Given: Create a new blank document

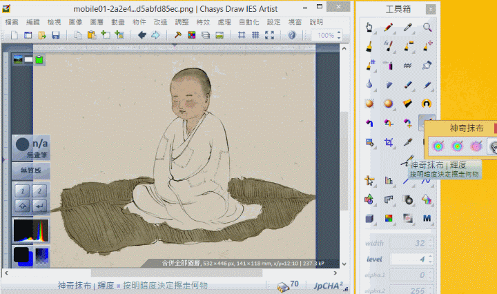Looking at the screenshot, I should coord(14,35).
